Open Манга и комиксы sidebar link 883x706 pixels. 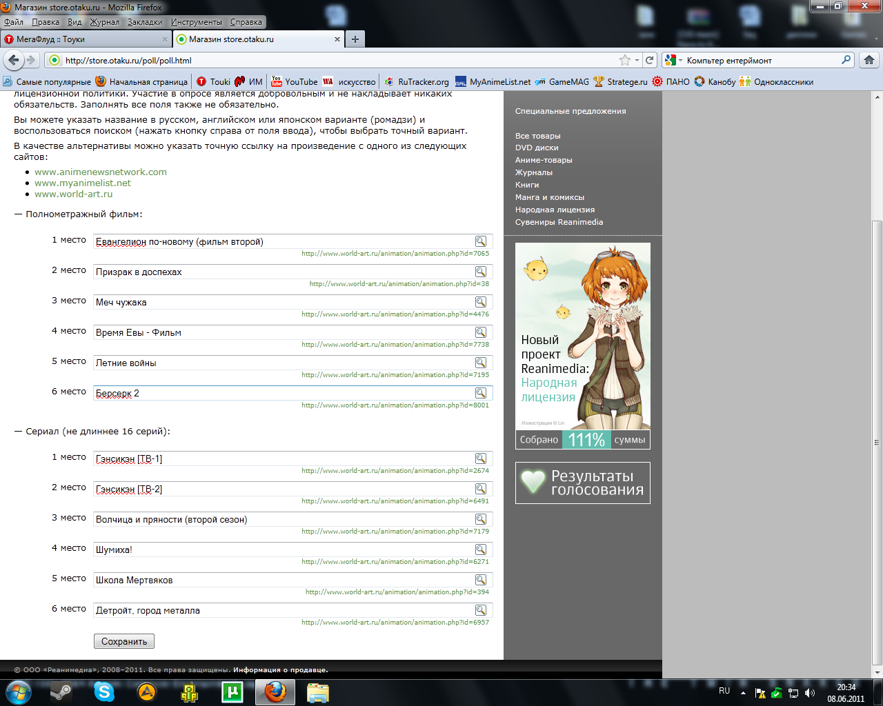point(550,197)
